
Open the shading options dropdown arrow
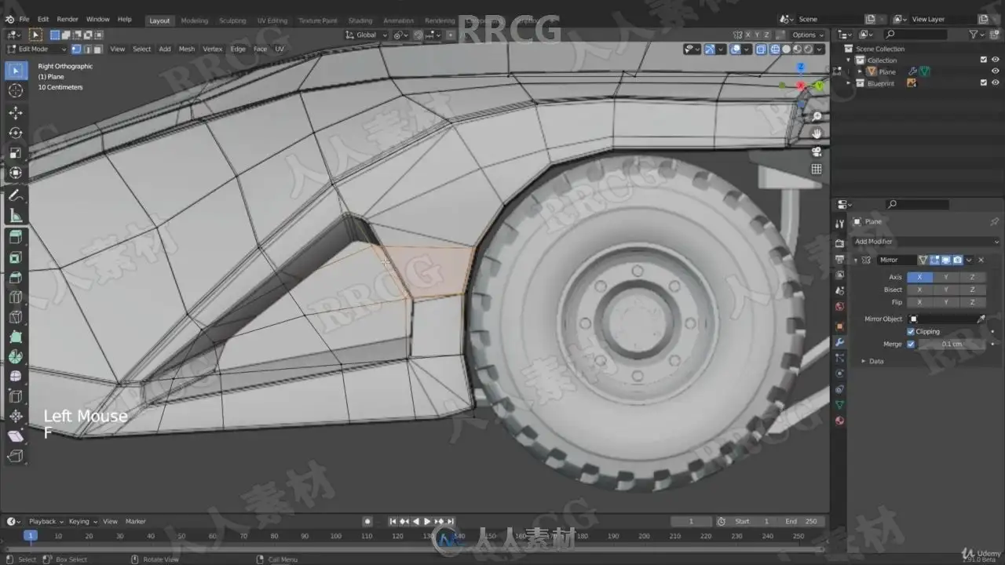(820, 49)
